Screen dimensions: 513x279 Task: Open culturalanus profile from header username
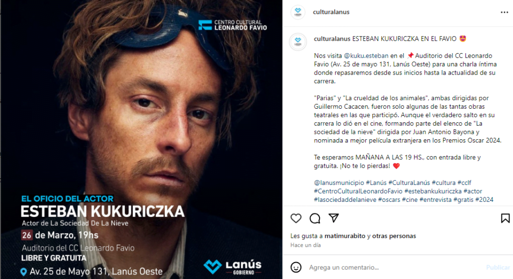tap(331, 12)
